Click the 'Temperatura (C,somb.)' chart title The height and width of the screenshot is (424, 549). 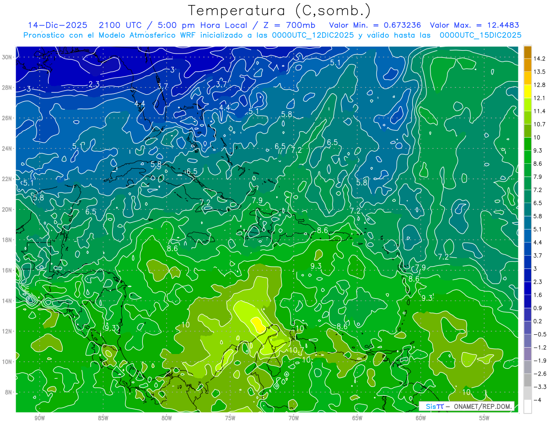click(x=280, y=11)
